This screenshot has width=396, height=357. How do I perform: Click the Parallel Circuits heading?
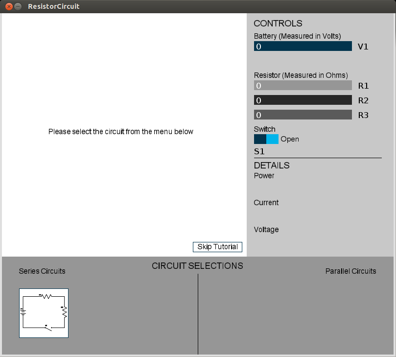(350, 271)
